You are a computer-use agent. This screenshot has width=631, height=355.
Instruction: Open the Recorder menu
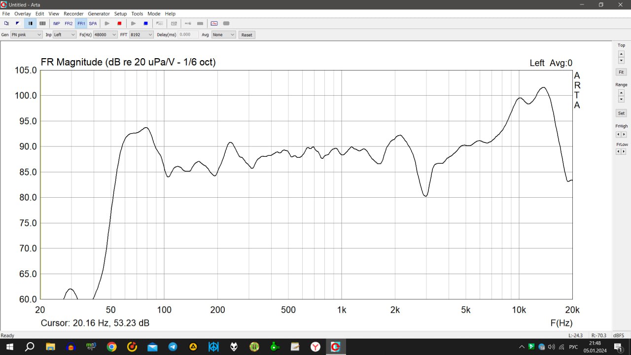tap(73, 14)
